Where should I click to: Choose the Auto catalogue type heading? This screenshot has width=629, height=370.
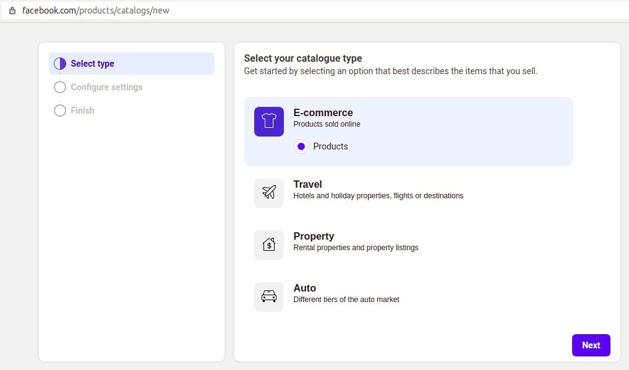[304, 288]
